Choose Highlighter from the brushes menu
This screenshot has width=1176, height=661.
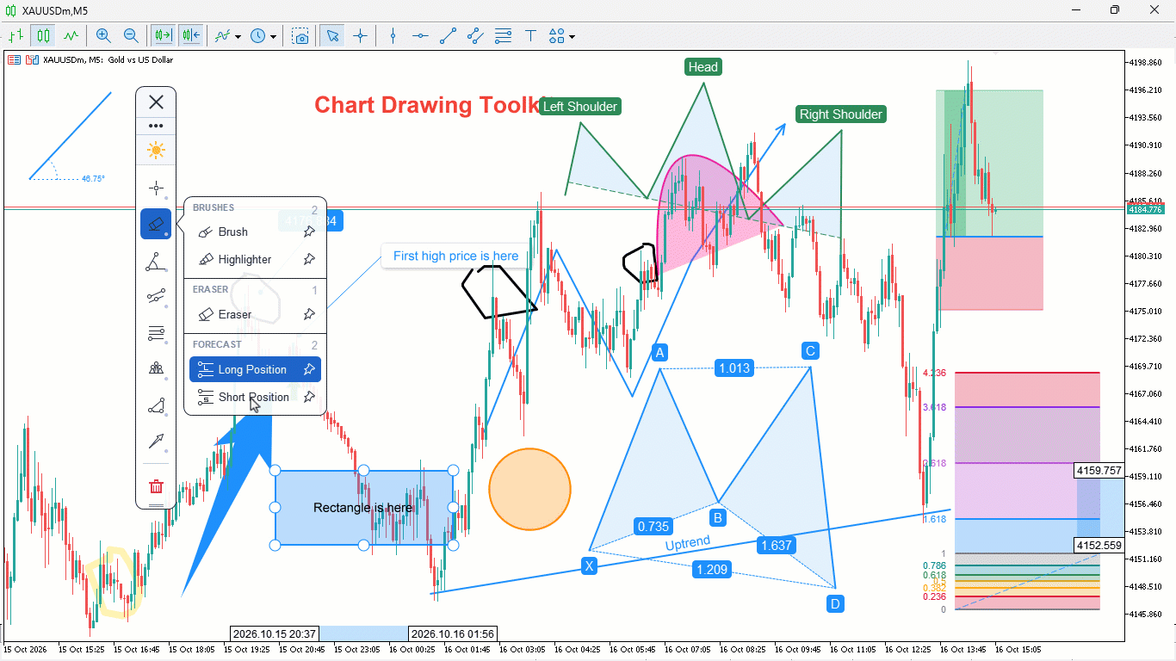(255, 259)
